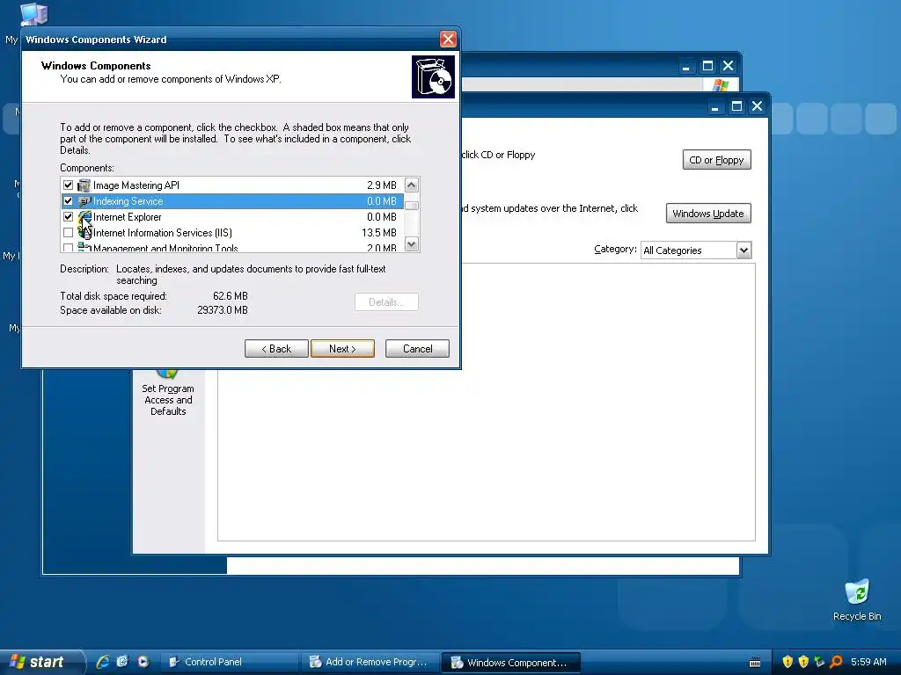This screenshot has height=675, width=901.
Task: Click the Internet Explorer component icon
Action: click(x=84, y=217)
